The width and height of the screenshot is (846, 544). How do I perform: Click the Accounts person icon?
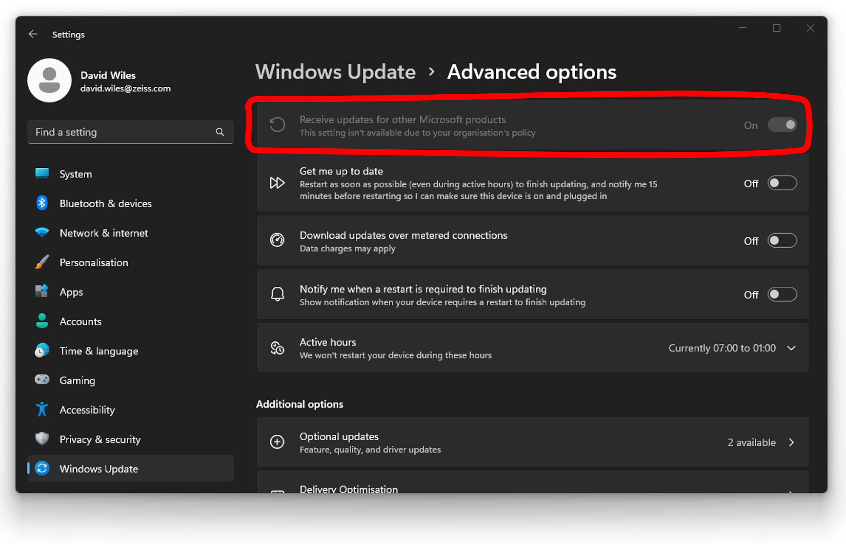(41, 321)
